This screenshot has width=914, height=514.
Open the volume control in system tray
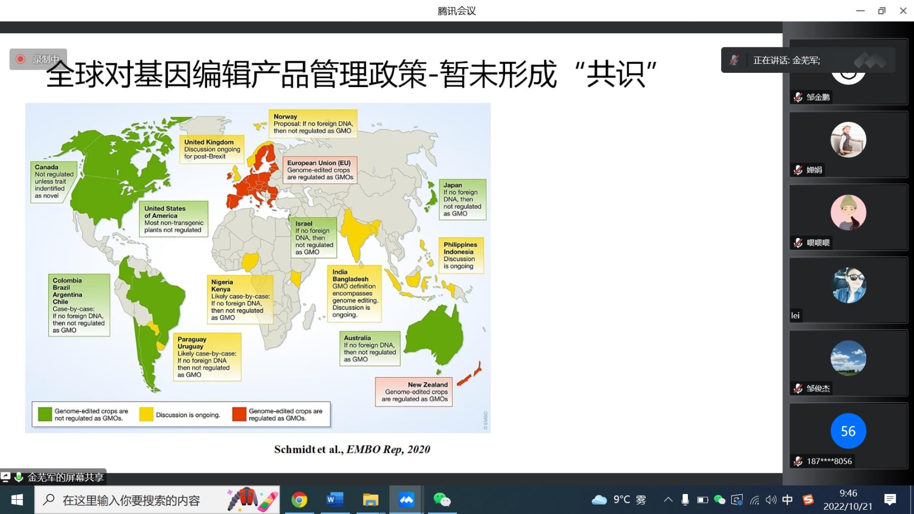click(771, 500)
